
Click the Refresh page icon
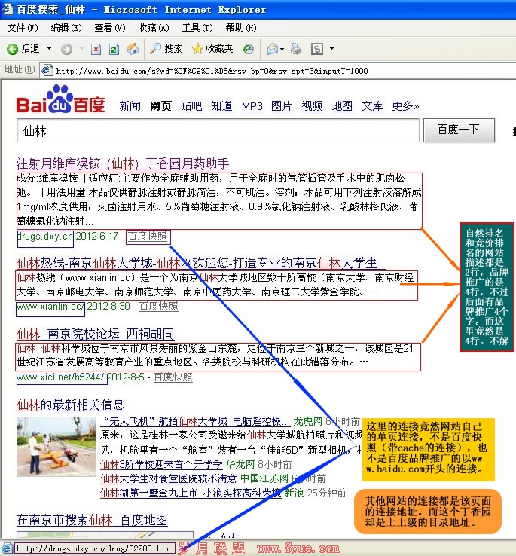pyautogui.click(x=114, y=49)
